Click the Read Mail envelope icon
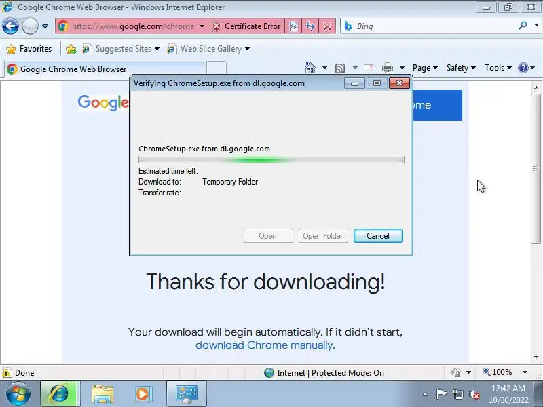Viewport: 543px width, 407px height. click(369, 68)
